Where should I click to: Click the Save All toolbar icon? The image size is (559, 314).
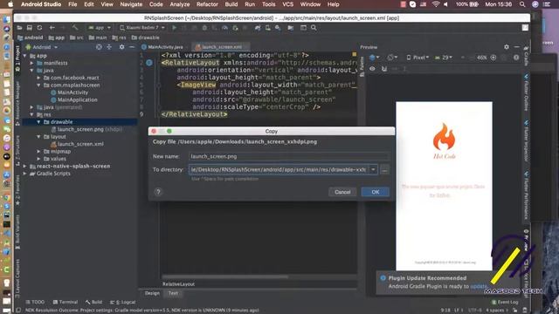click(x=29, y=28)
